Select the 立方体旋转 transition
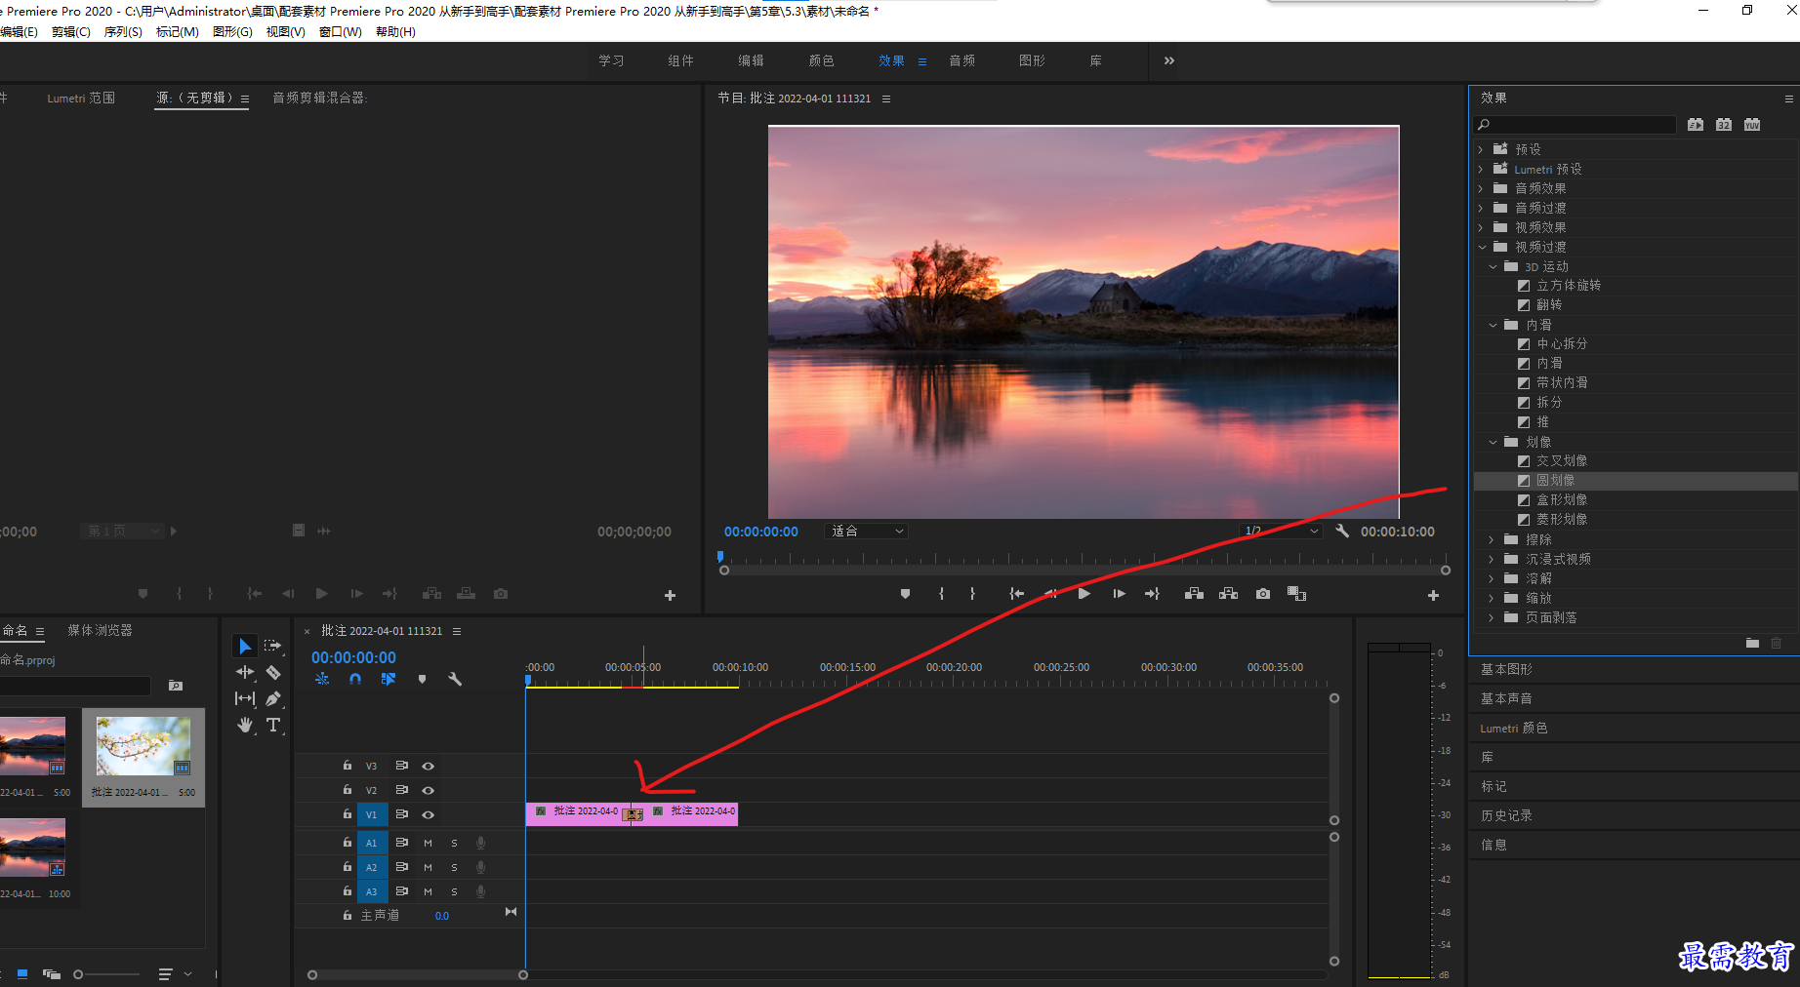Viewport: 1800px width, 987px height. 1569,285
